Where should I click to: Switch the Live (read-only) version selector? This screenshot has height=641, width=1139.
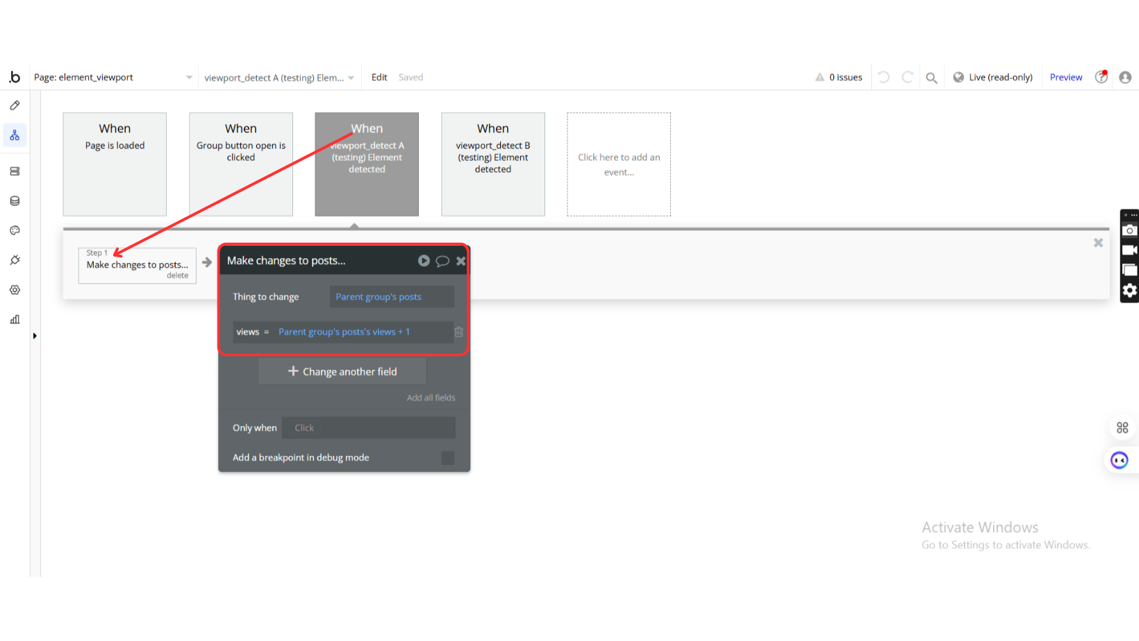(x=992, y=77)
